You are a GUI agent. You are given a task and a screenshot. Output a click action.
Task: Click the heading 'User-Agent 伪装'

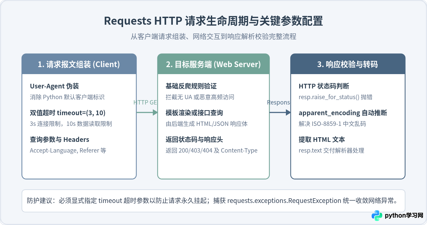click(x=54, y=86)
